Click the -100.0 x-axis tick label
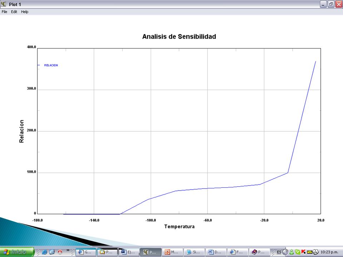 pyautogui.click(x=151, y=220)
